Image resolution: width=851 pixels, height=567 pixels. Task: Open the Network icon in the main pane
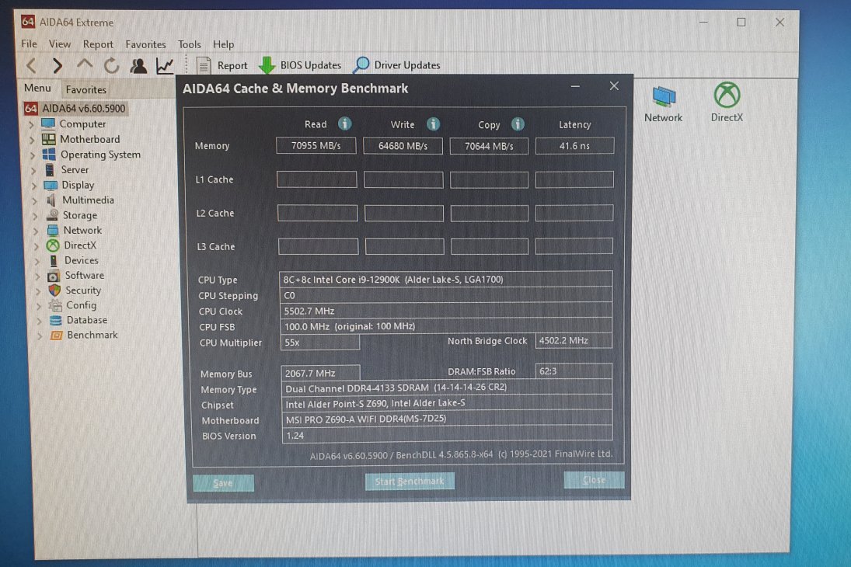pyautogui.click(x=663, y=97)
